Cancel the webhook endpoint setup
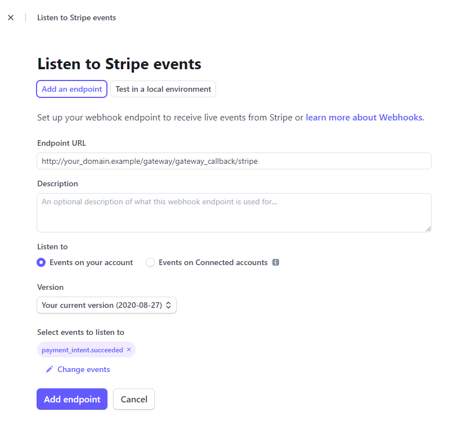This screenshot has width=471, height=448. pyautogui.click(x=134, y=399)
